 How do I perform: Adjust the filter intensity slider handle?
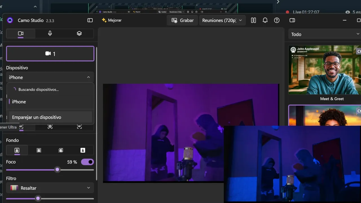(x=38, y=198)
